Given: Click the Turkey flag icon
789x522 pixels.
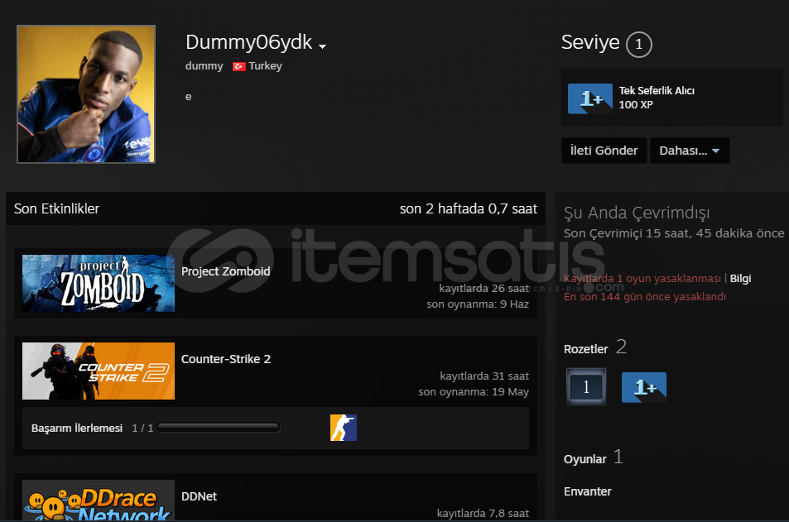Looking at the screenshot, I should point(239,66).
